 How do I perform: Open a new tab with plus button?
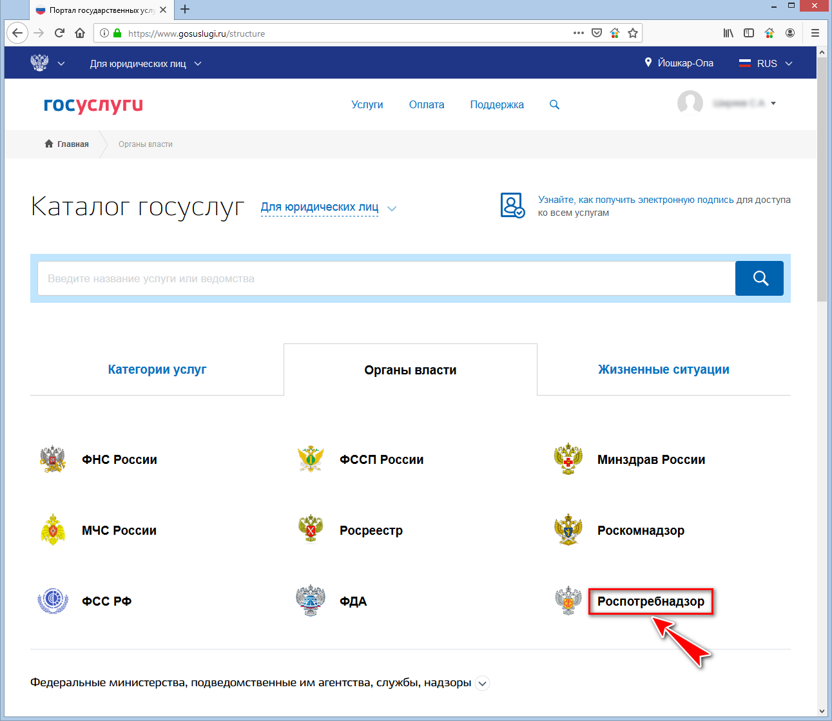click(x=185, y=9)
